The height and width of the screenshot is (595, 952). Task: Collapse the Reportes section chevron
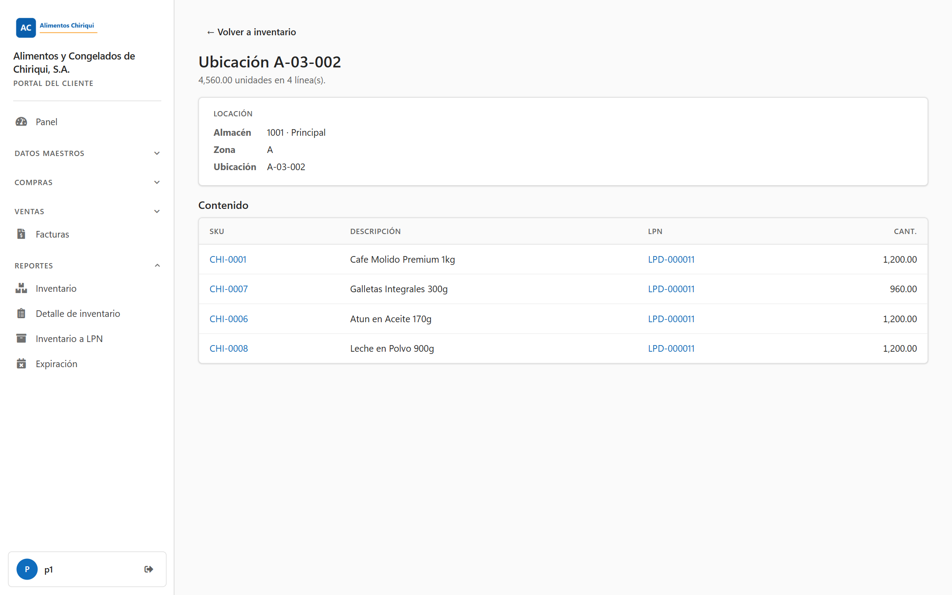coord(157,265)
